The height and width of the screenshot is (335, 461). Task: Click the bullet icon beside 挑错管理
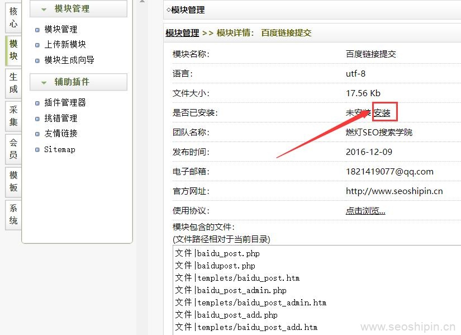pyautogui.click(x=37, y=119)
